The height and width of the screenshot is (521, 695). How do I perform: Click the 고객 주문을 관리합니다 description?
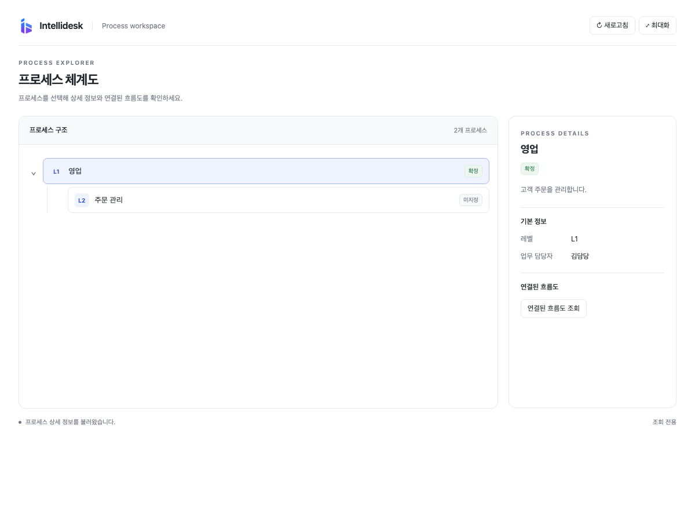554,189
